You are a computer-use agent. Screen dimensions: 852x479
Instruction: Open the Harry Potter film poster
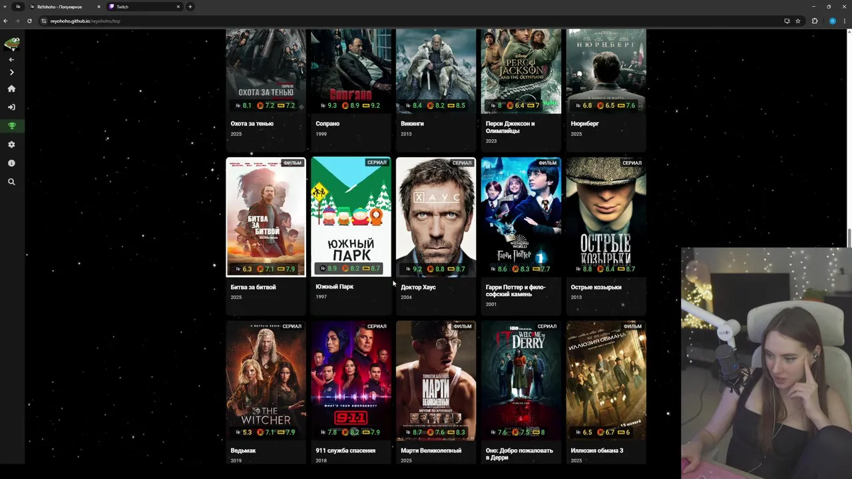(521, 217)
